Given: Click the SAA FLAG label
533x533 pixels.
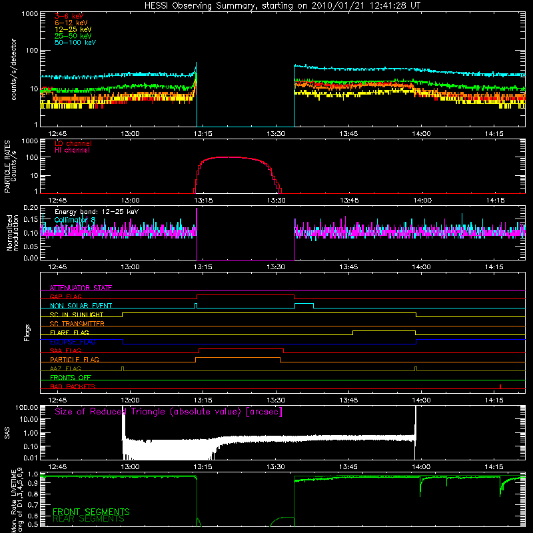Looking at the screenshot, I should pos(65,350).
